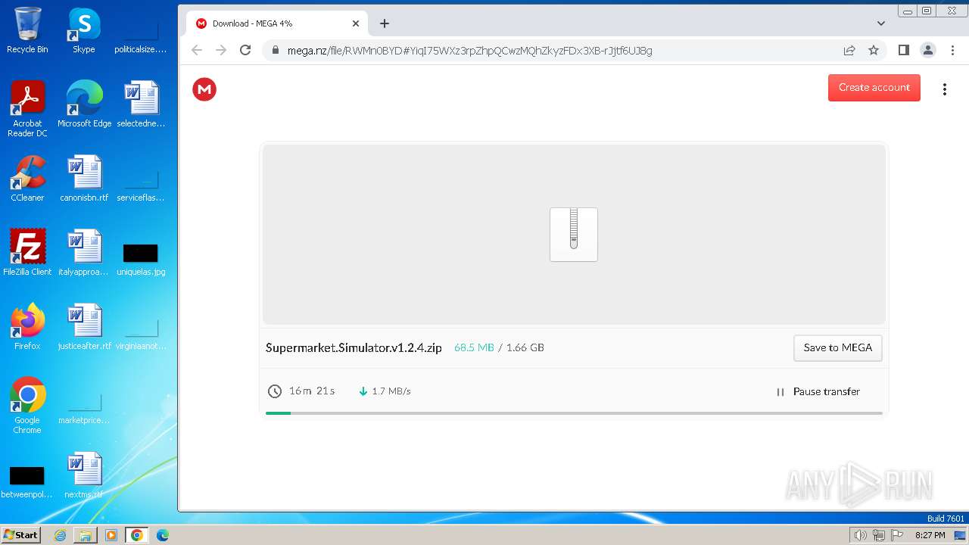Click the 1.7 MB/s download speed

pyautogui.click(x=391, y=391)
